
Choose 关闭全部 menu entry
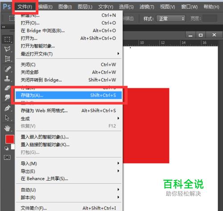pos(69,72)
